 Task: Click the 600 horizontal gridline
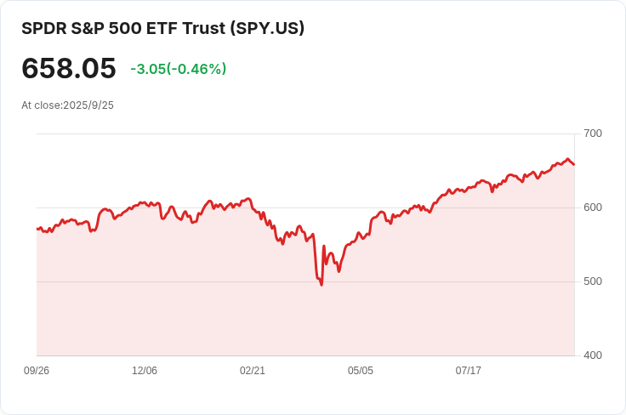pos(306,207)
